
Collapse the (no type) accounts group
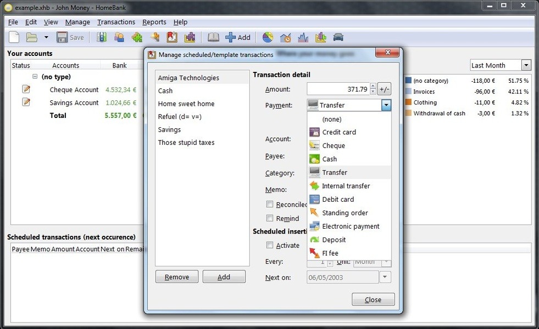(x=35, y=77)
